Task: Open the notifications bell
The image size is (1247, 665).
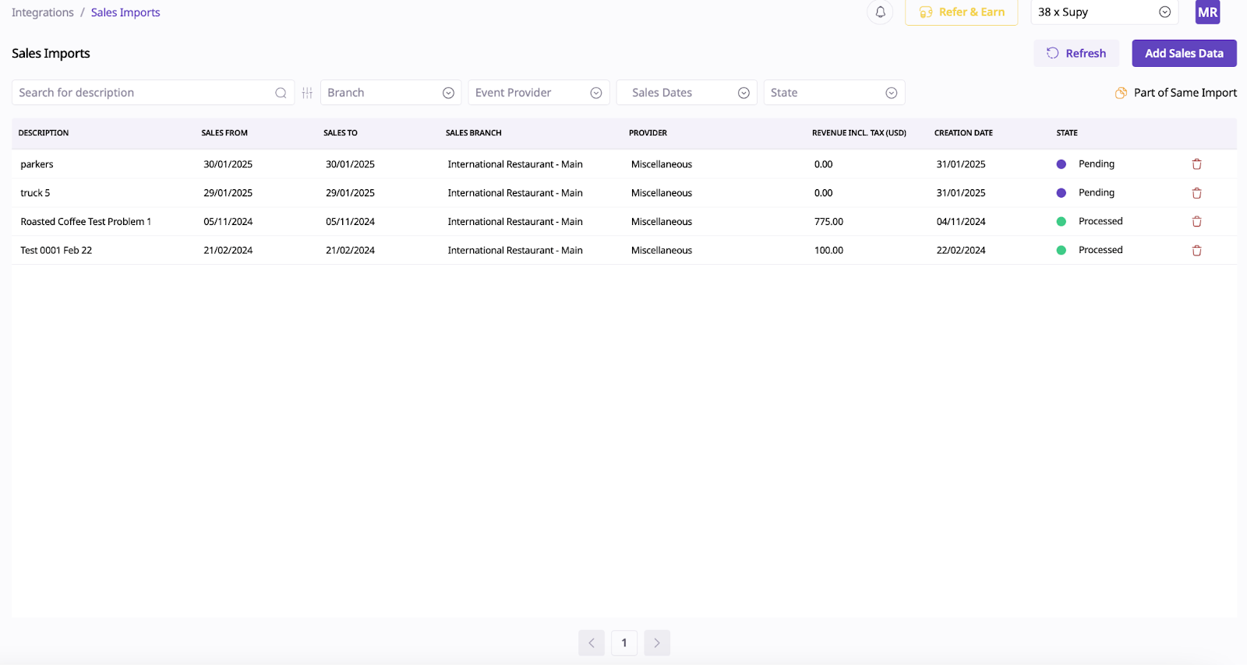Action: [880, 12]
